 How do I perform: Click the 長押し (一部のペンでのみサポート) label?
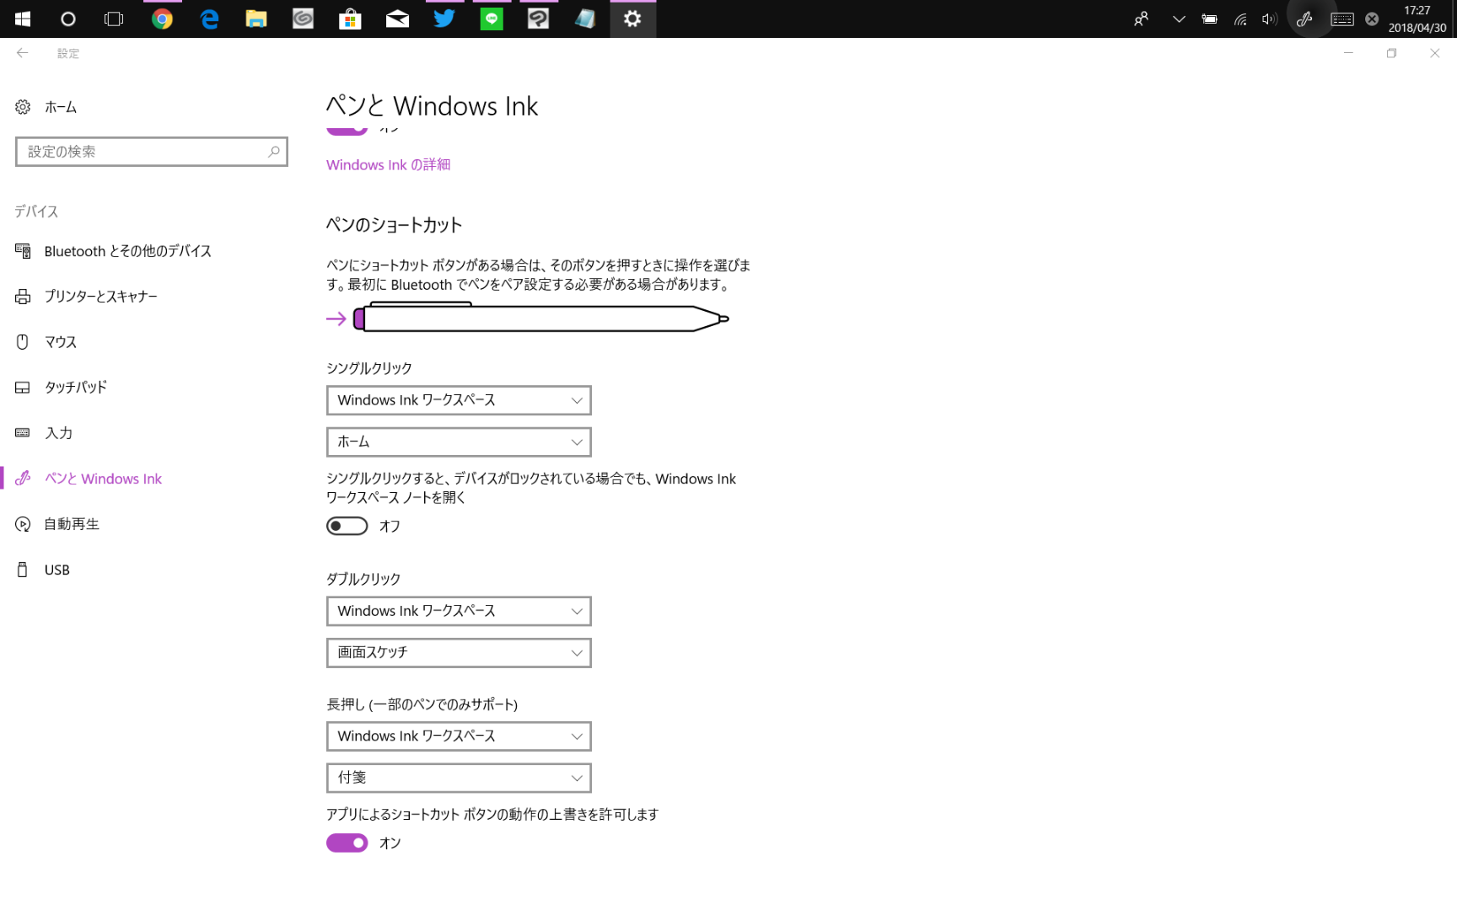pos(422,704)
